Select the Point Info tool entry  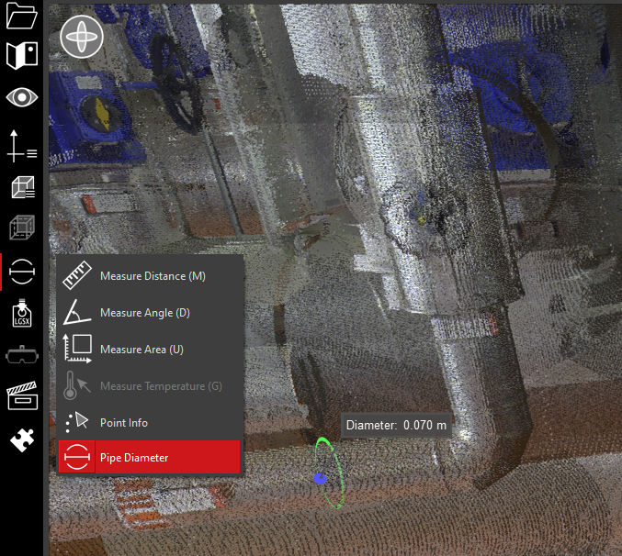pos(123,423)
